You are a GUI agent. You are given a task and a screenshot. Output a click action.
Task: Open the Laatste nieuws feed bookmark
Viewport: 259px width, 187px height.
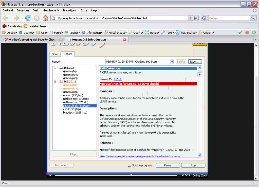35,26
